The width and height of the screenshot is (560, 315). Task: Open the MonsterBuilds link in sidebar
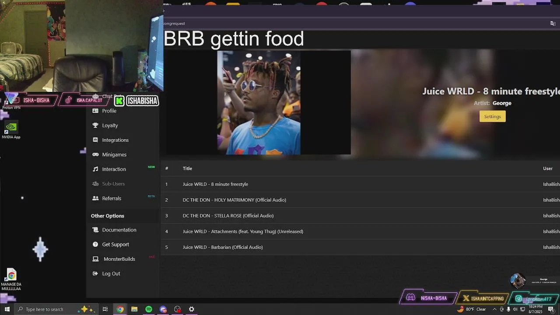pos(119,259)
